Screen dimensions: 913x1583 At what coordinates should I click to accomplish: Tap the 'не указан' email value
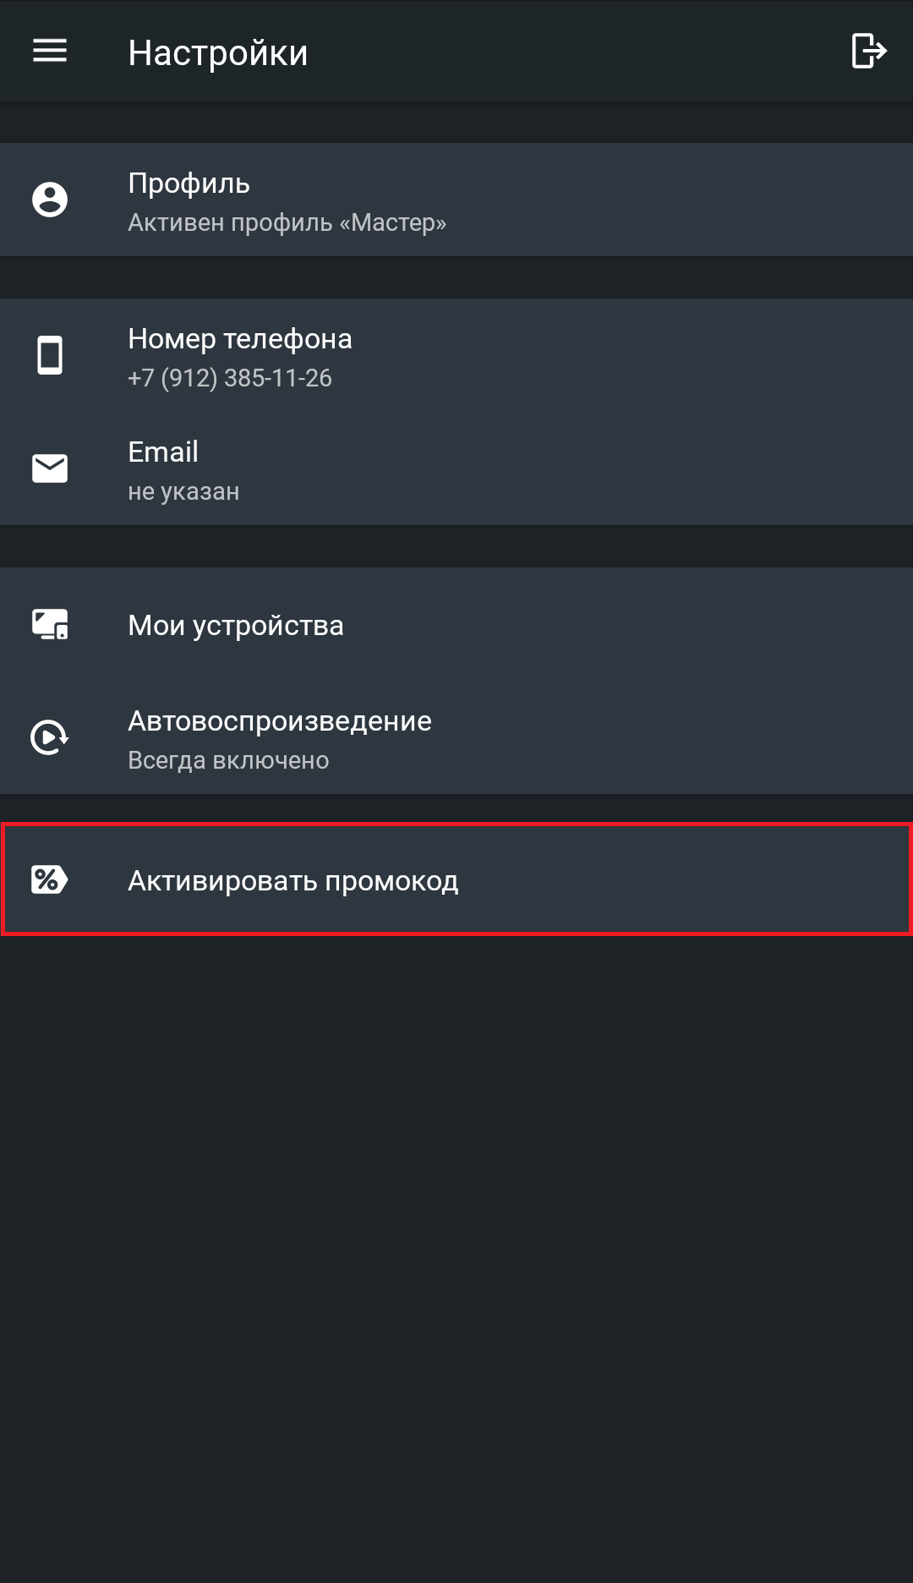(x=183, y=491)
